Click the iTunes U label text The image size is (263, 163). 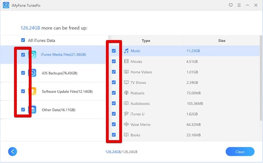pos(137,114)
